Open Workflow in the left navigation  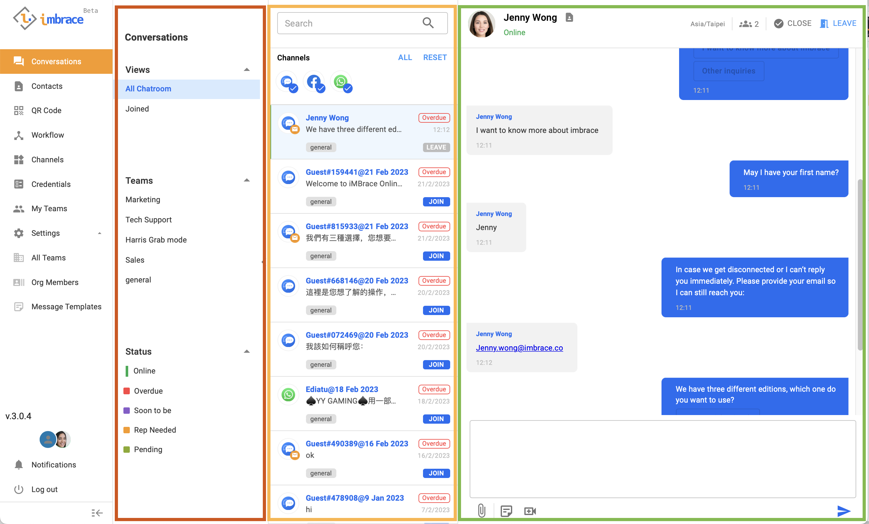point(48,135)
